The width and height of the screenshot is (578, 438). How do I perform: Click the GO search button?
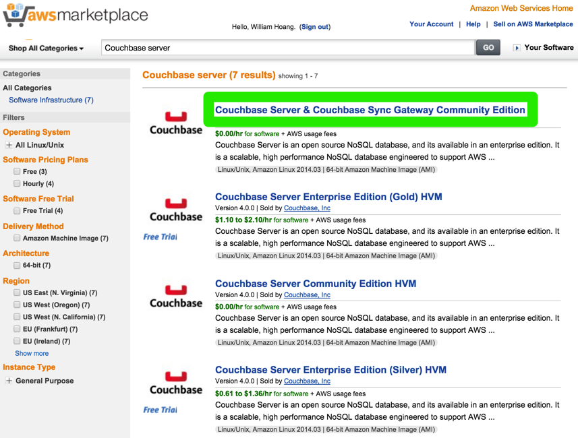tap(488, 48)
